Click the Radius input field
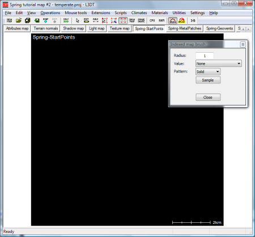The width and height of the screenshot is (255, 237). 205,56
